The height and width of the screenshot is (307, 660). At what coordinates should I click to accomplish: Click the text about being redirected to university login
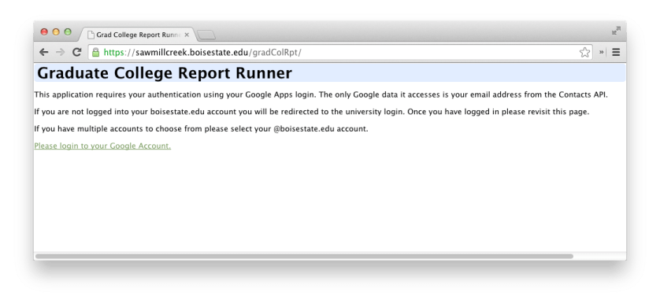tap(312, 112)
